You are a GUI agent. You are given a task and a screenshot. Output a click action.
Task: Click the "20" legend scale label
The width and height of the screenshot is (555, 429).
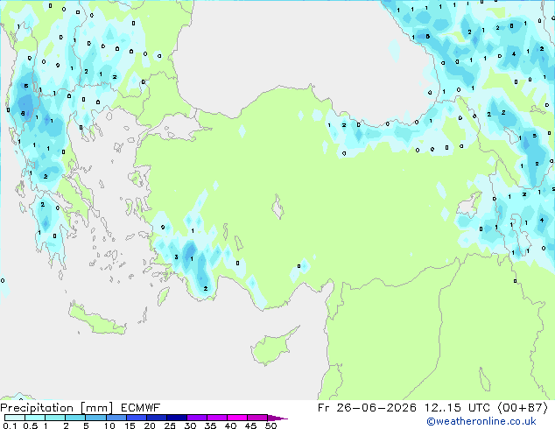pos(150,425)
